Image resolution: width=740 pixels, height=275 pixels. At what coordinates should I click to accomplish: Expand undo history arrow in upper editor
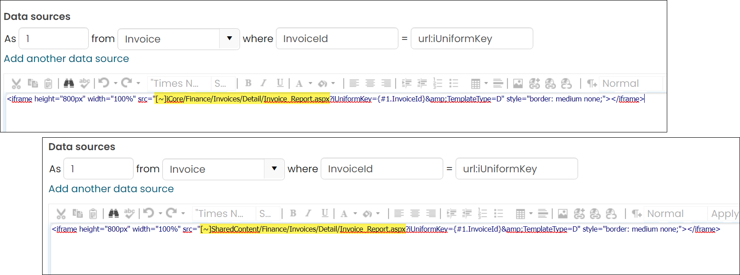click(x=115, y=83)
